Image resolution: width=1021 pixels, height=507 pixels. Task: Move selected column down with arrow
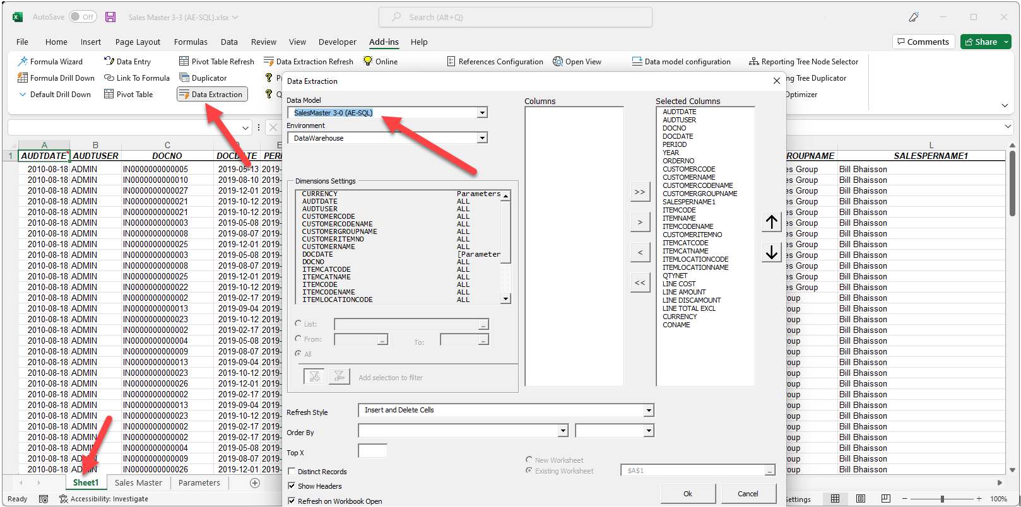[771, 252]
